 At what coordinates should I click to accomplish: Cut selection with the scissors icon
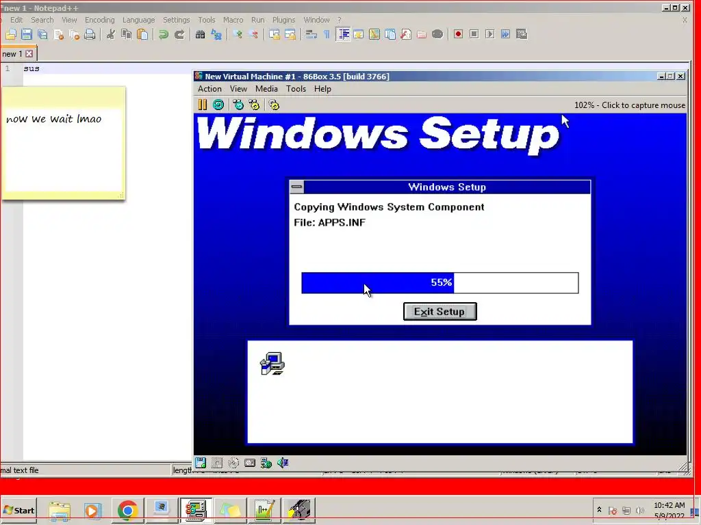(x=110, y=34)
